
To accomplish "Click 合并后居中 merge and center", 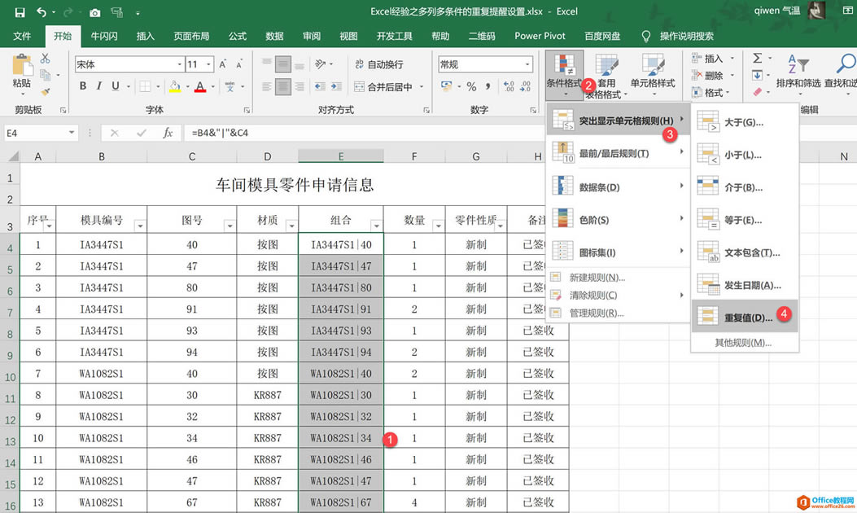I will [383, 86].
